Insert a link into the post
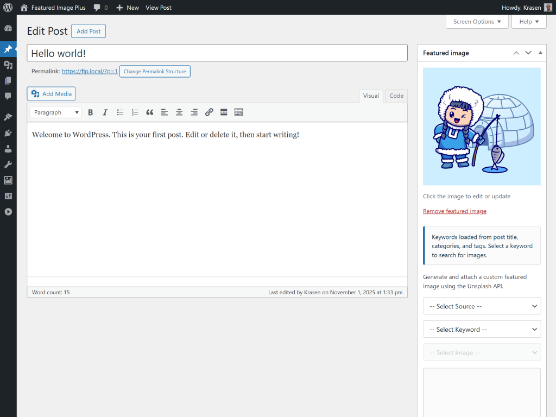This screenshot has height=417, width=556. 209,112
